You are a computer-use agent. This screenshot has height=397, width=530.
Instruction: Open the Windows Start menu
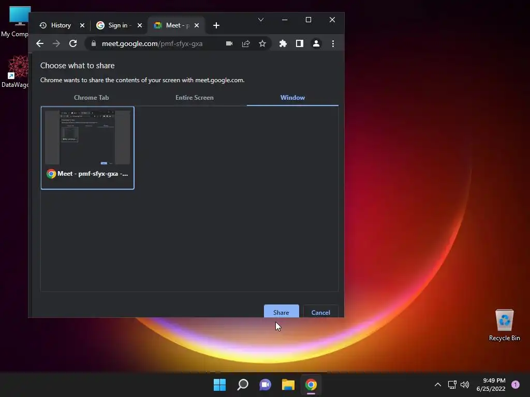coord(219,385)
